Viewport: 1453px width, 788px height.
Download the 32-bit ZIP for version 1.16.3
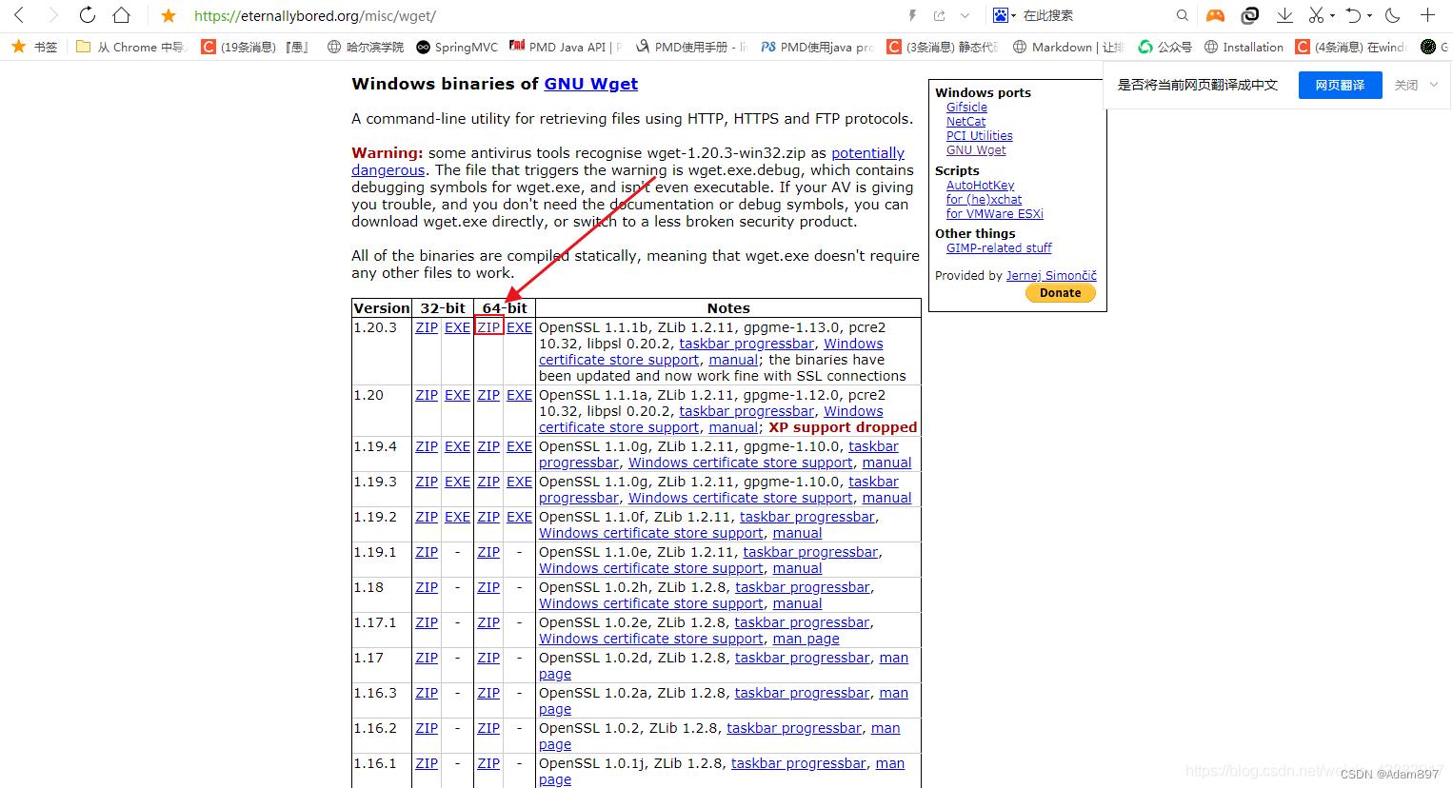tap(427, 693)
